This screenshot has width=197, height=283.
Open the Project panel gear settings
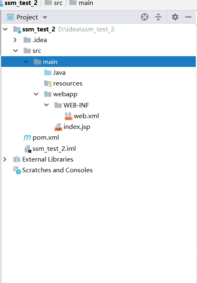[175, 17]
